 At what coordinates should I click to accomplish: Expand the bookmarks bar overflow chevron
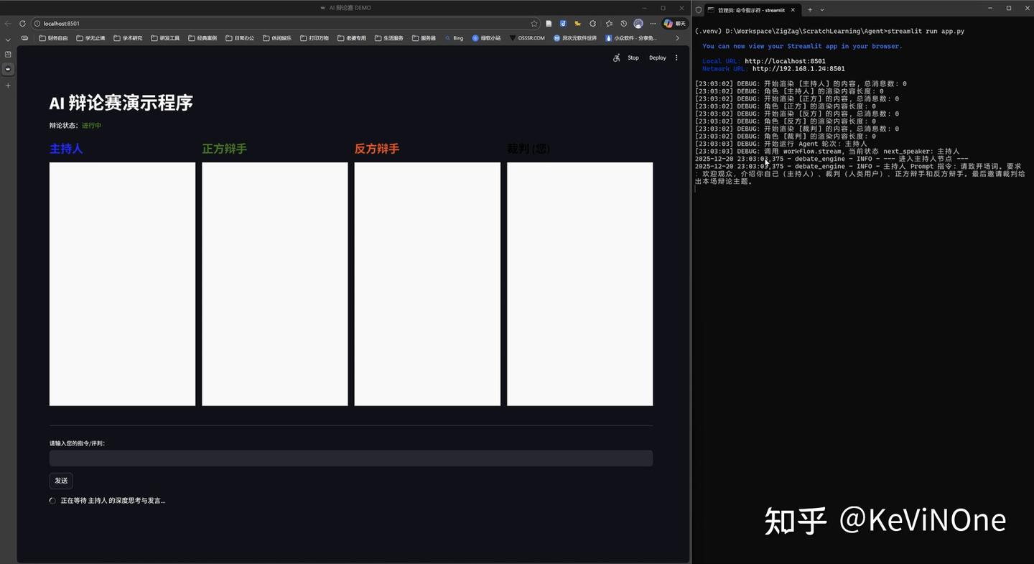coord(676,37)
